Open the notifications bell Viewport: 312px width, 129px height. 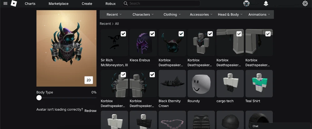point(266,3)
